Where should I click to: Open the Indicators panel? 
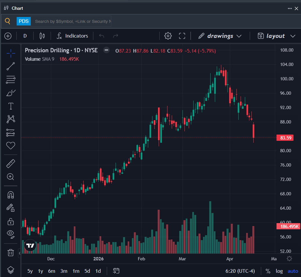(x=72, y=36)
